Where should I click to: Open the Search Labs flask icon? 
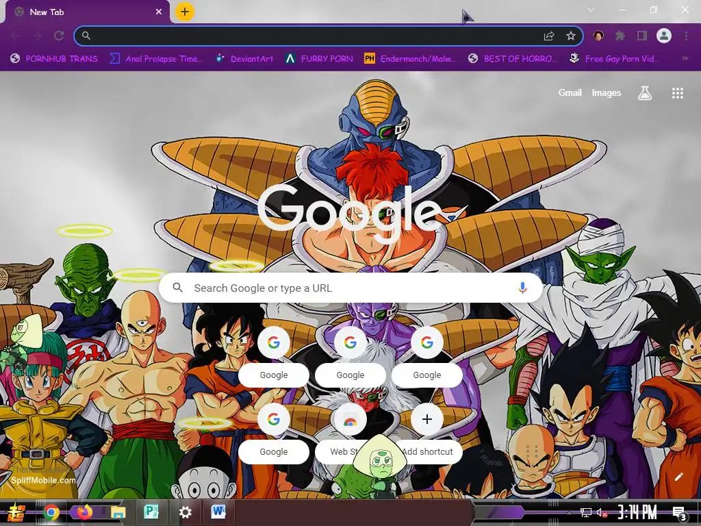[x=645, y=93]
